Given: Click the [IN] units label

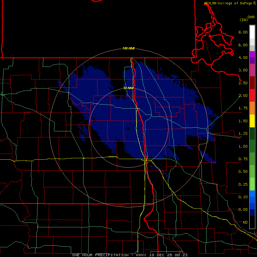Looking at the screenshot, I should (244, 20).
